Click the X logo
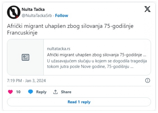Screen dimensions: 158x113 [147, 9]
